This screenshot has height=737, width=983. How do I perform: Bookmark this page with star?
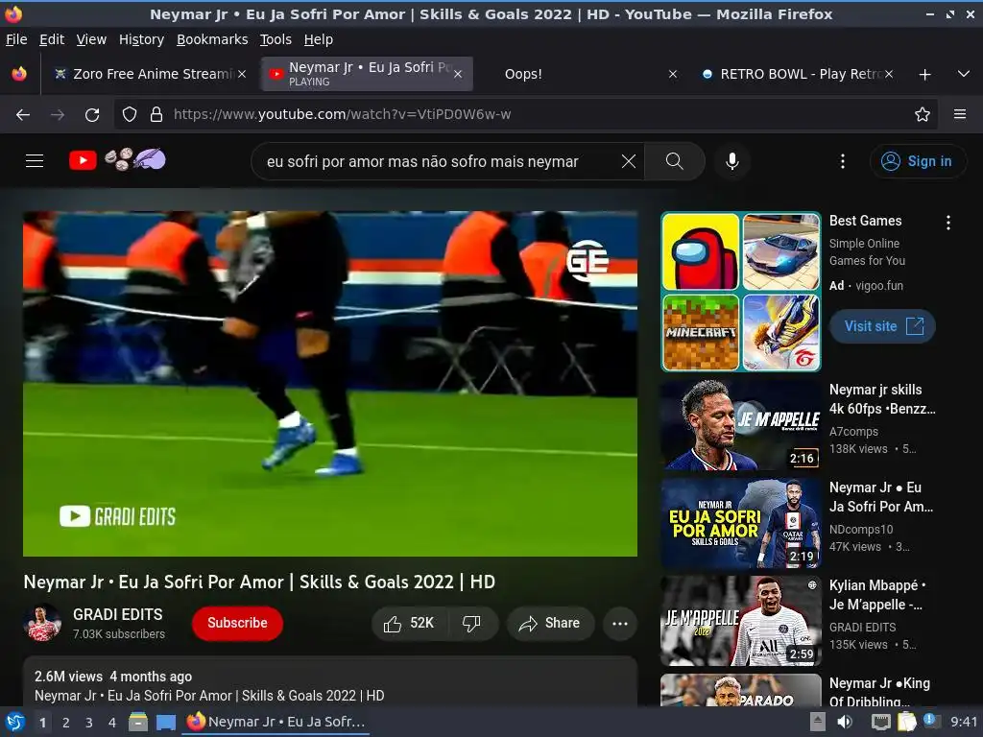(x=923, y=115)
